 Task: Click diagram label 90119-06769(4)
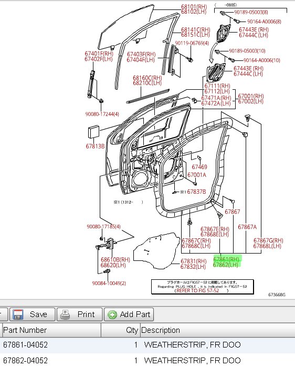point(192,43)
